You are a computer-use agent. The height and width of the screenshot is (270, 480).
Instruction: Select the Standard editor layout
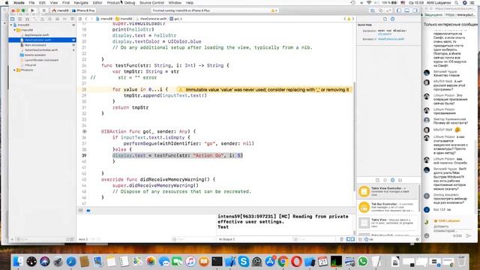pos(373,10)
